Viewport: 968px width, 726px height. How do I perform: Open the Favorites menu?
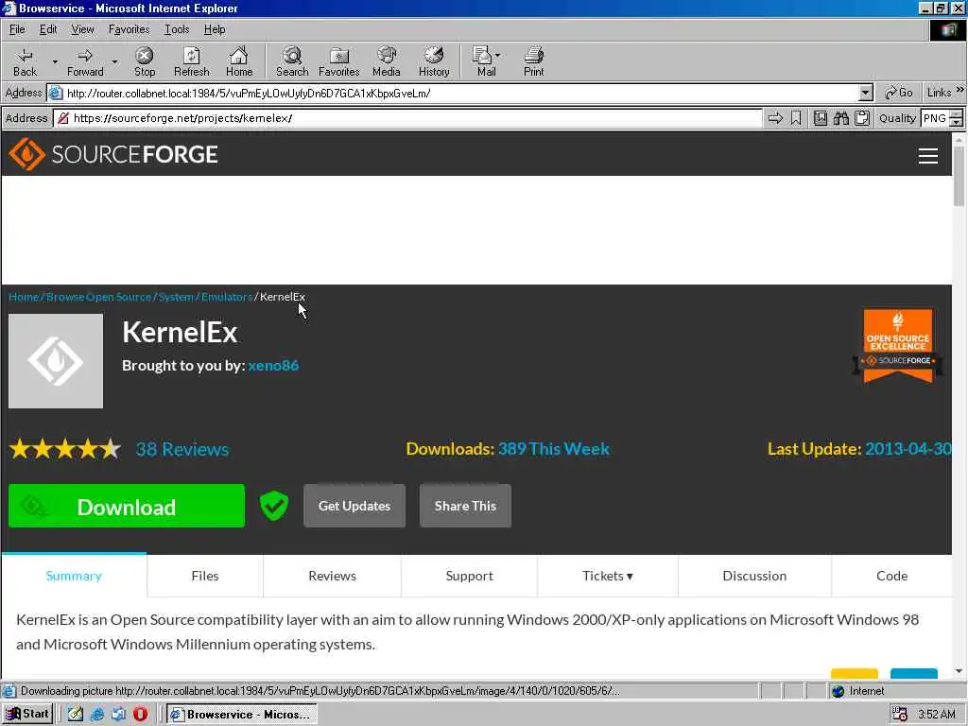tap(129, 29)
